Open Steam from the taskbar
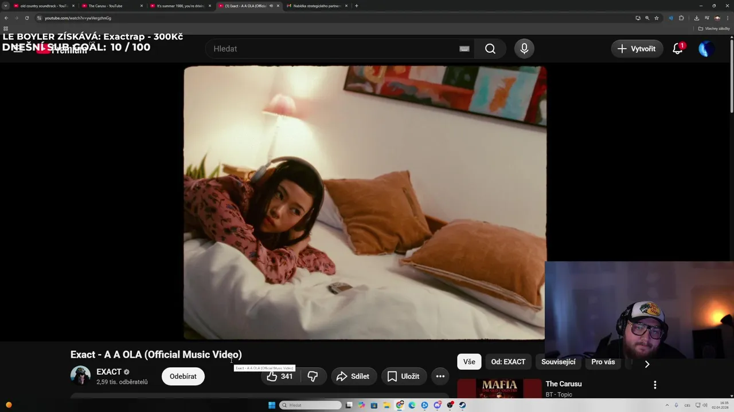The image size is (734, 412). coord(462,405)
